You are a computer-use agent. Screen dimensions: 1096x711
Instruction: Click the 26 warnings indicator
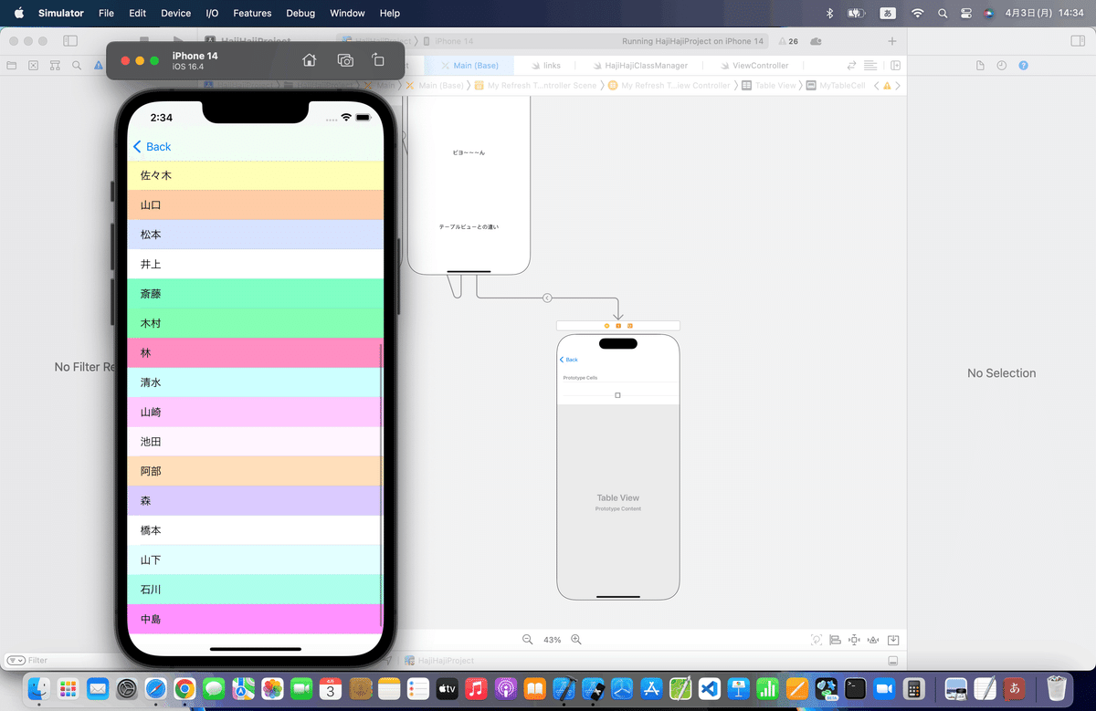pyautogui.click(x=787, y=41)
